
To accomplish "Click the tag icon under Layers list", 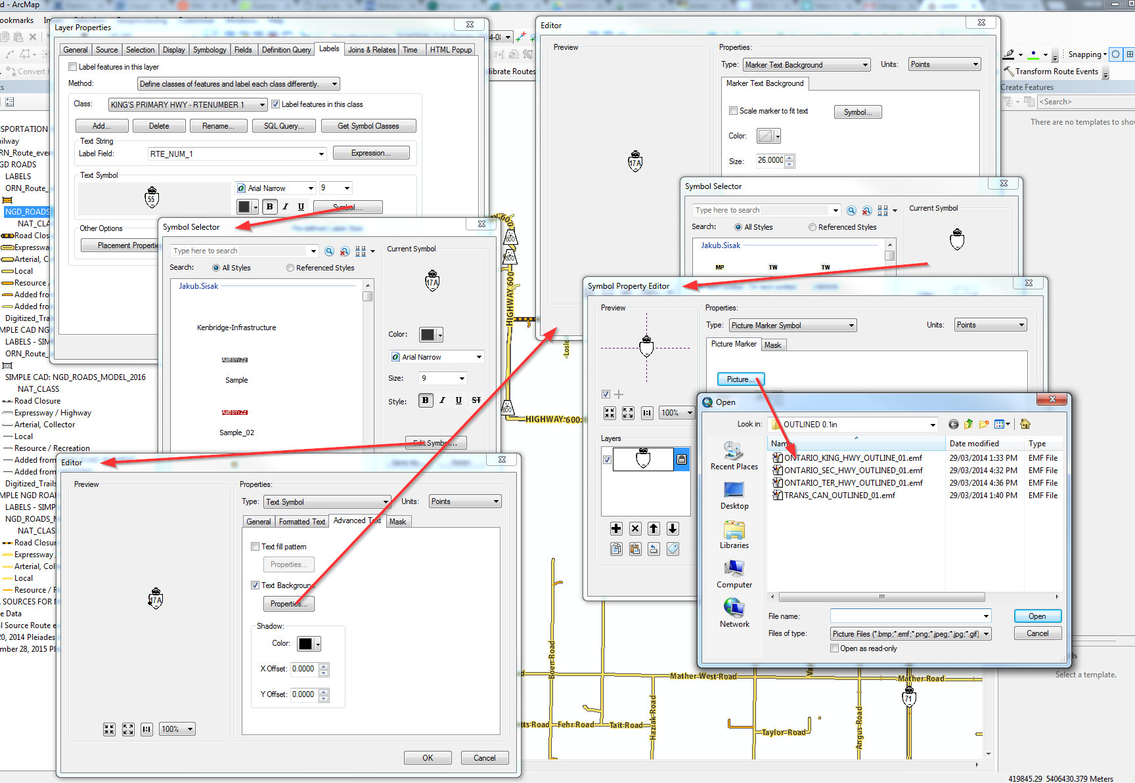I will click(673, 549).
